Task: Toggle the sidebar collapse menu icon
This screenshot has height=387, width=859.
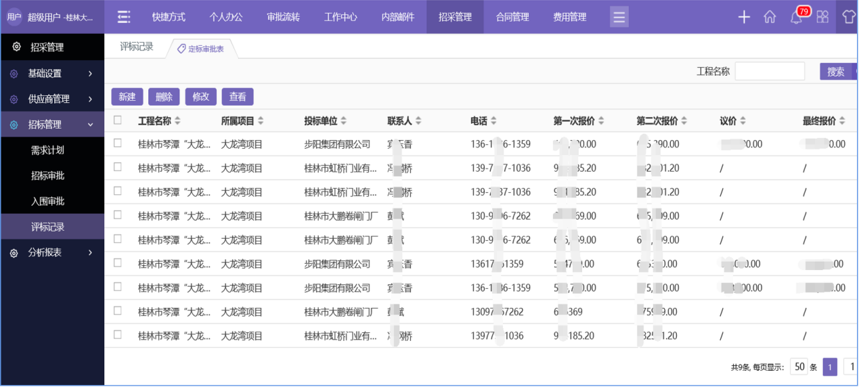Action: (123, 17)
